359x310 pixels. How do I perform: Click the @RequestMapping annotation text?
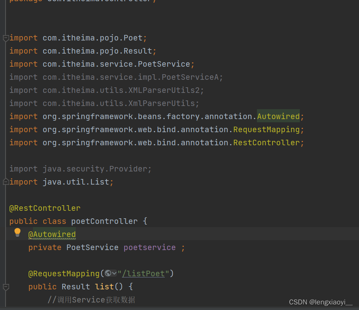pos(64,273)
